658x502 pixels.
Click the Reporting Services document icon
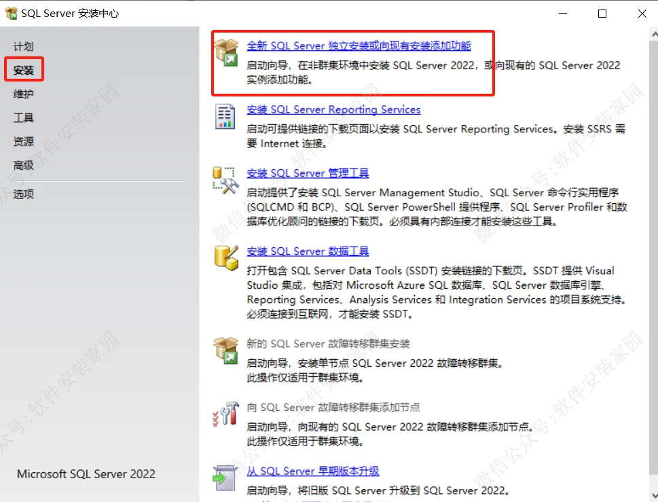[225, 116]
